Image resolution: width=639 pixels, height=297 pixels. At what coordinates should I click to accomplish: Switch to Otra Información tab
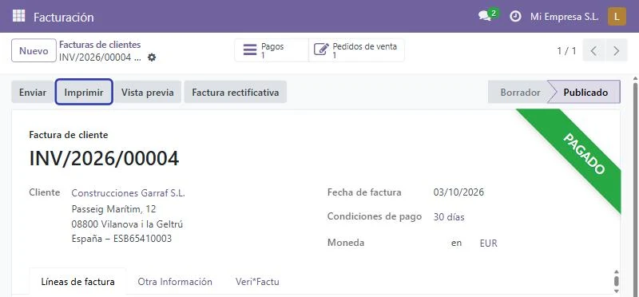(175, 282)
